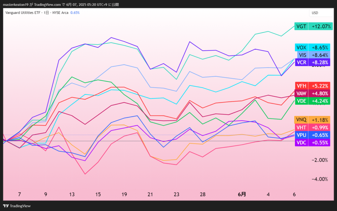Select the VHT +0.99% label

pyautogui.click(x=313, y=127)
